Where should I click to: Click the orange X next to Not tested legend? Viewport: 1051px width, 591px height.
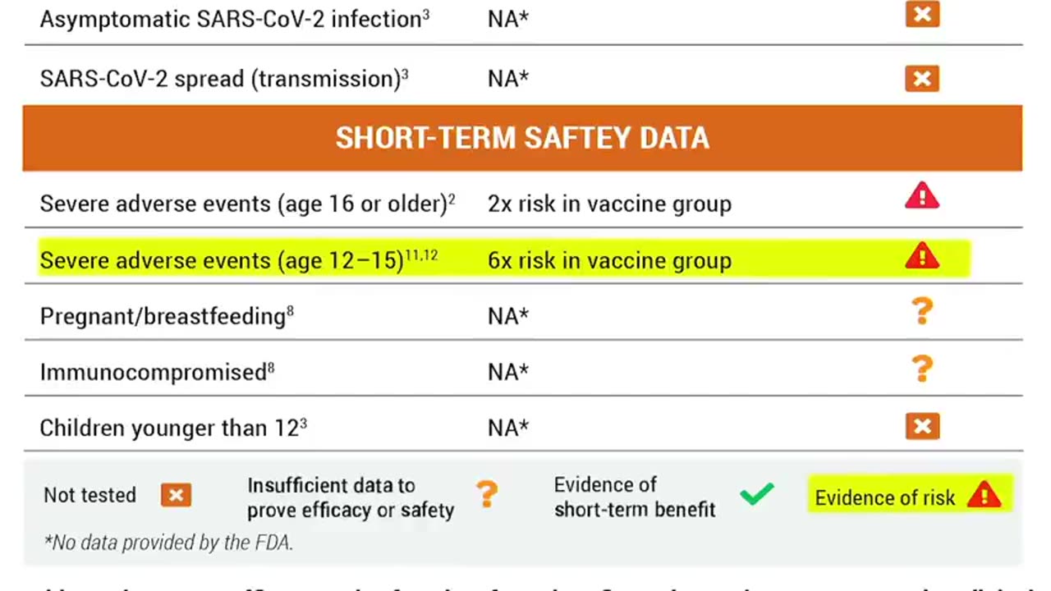pos(176,495)
